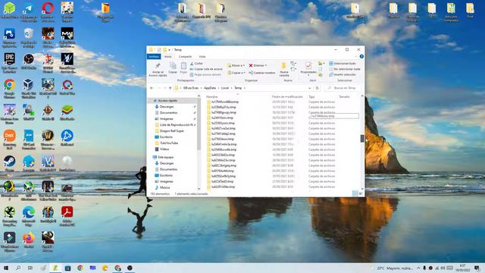The image size is (485, 273).
Task: Open the Eliminar dropdown with red X
Action: pyautogui.click(x=258, y=65)
